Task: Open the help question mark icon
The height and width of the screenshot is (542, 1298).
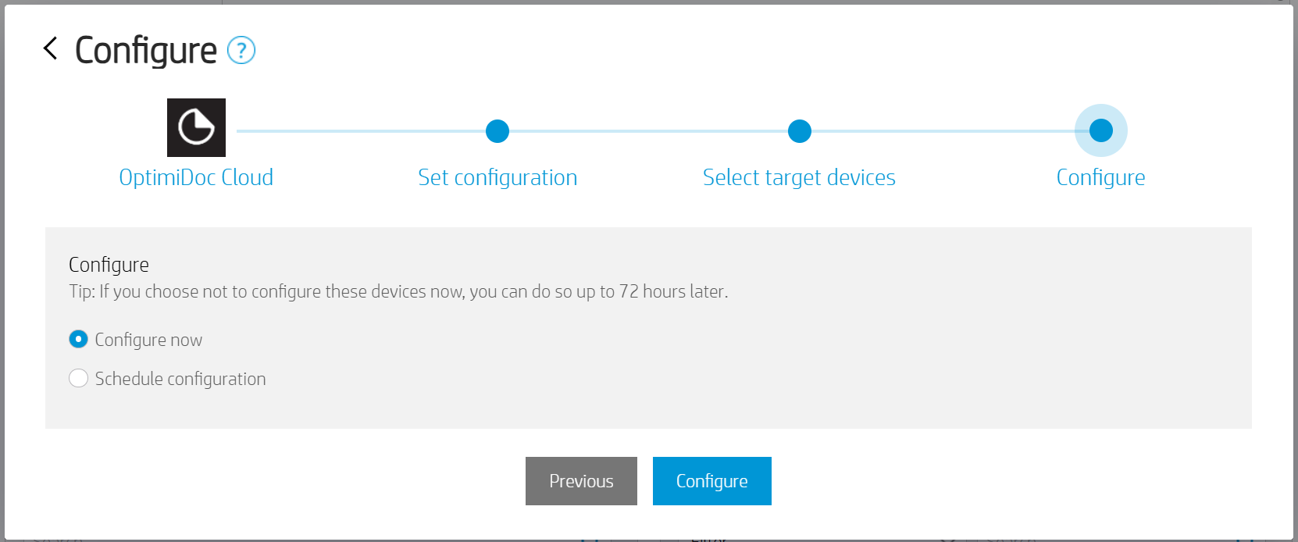Action: tap(241, 51)
